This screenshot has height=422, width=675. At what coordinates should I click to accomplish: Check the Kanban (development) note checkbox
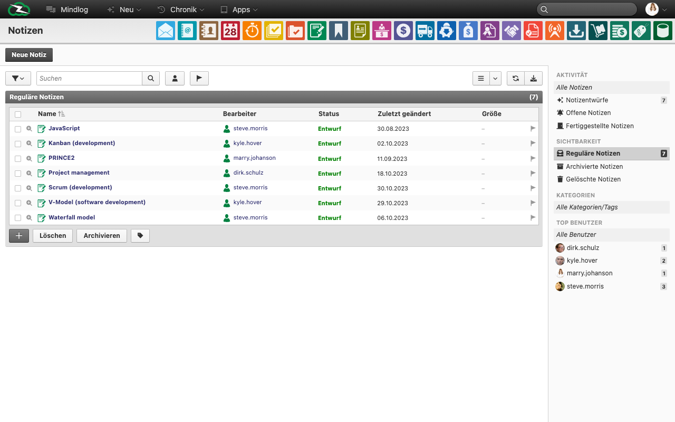tap(18, 143)
